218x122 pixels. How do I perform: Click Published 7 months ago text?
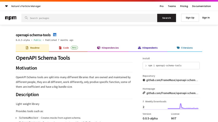59,40
